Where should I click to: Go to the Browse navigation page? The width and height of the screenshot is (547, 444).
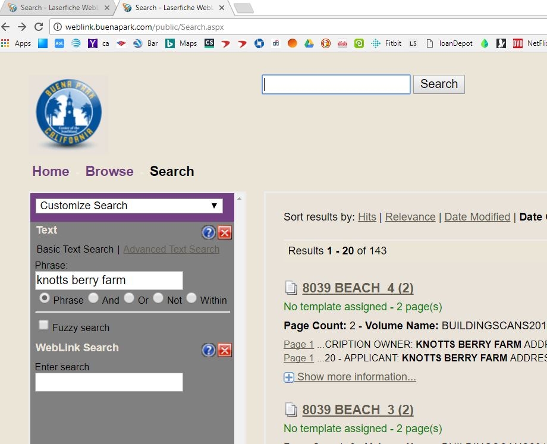pos(109,171)
